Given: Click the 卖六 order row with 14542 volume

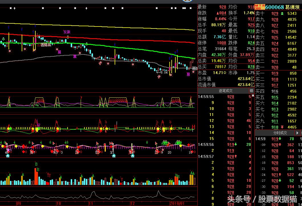Looking at the screenshot, I should [278, 37].
